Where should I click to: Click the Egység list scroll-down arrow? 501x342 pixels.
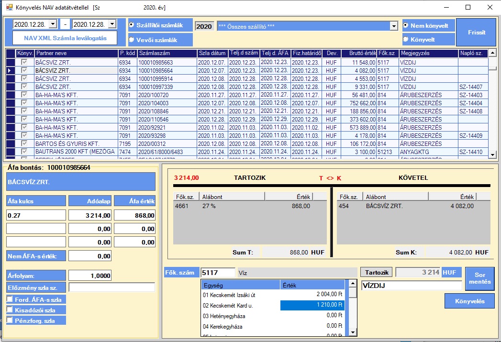click(x=353, y=332)
